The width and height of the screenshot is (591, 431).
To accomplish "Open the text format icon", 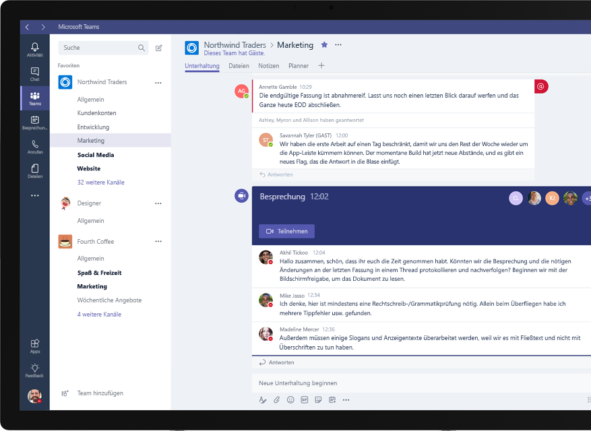I will tap(263, 400).
